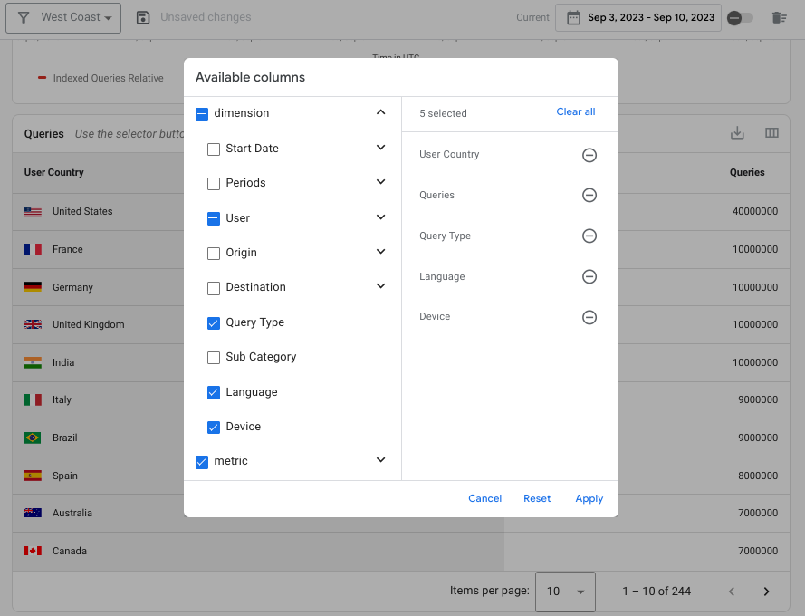Screen dimensions: 805x616
Task: Open the date range picker
Action: coord(640,17)
